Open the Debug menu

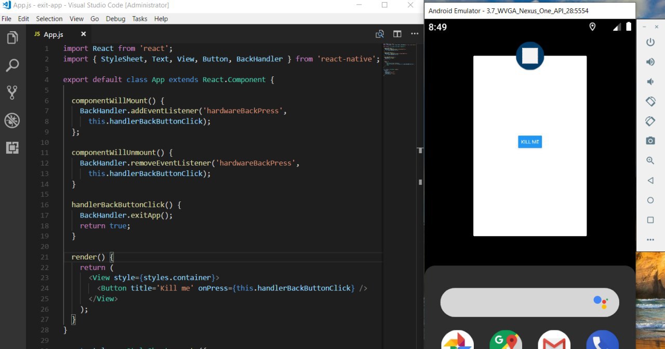[x=115, y=19]
